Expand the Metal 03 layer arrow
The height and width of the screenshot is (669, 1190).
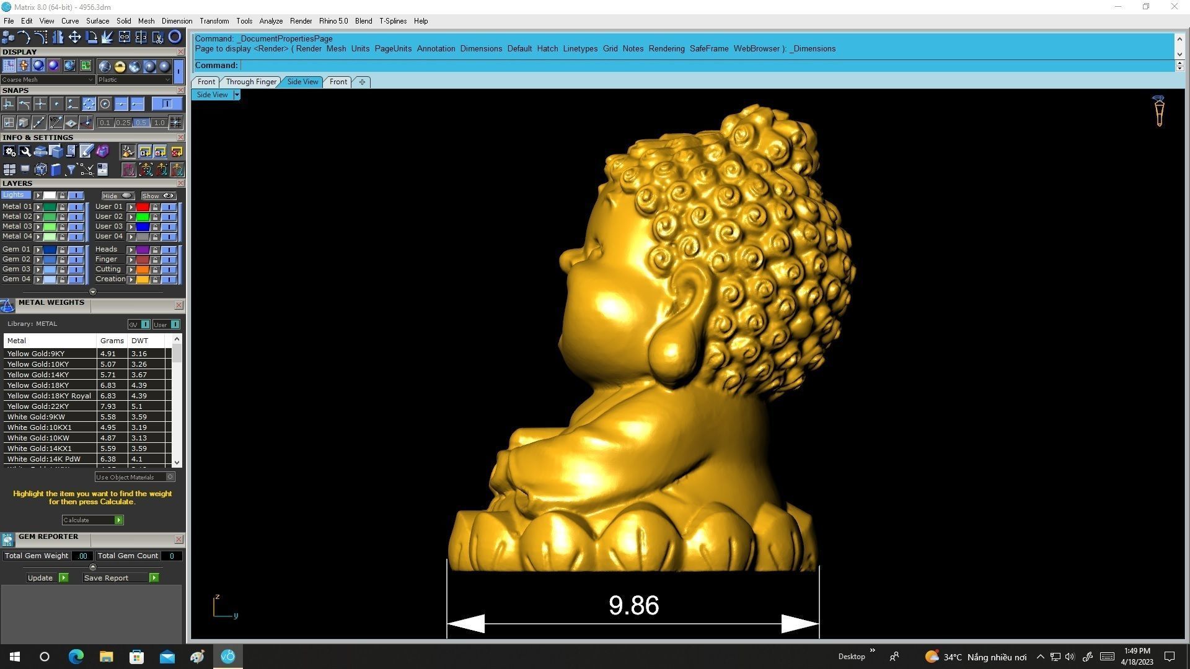pyautogui.click(x=38, y=227)
